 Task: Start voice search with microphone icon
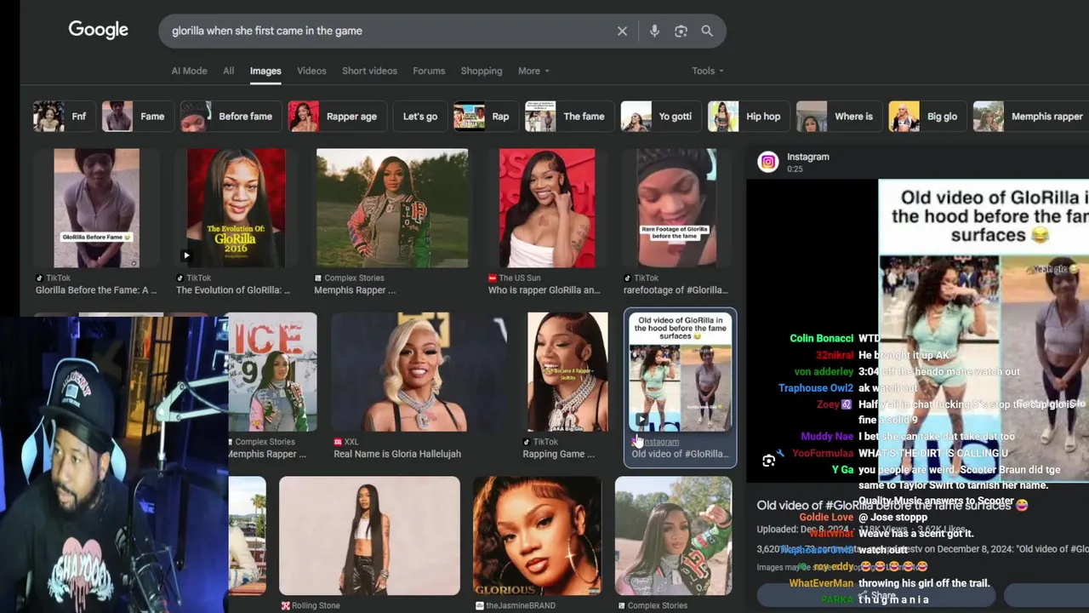(x=654, y=31)
